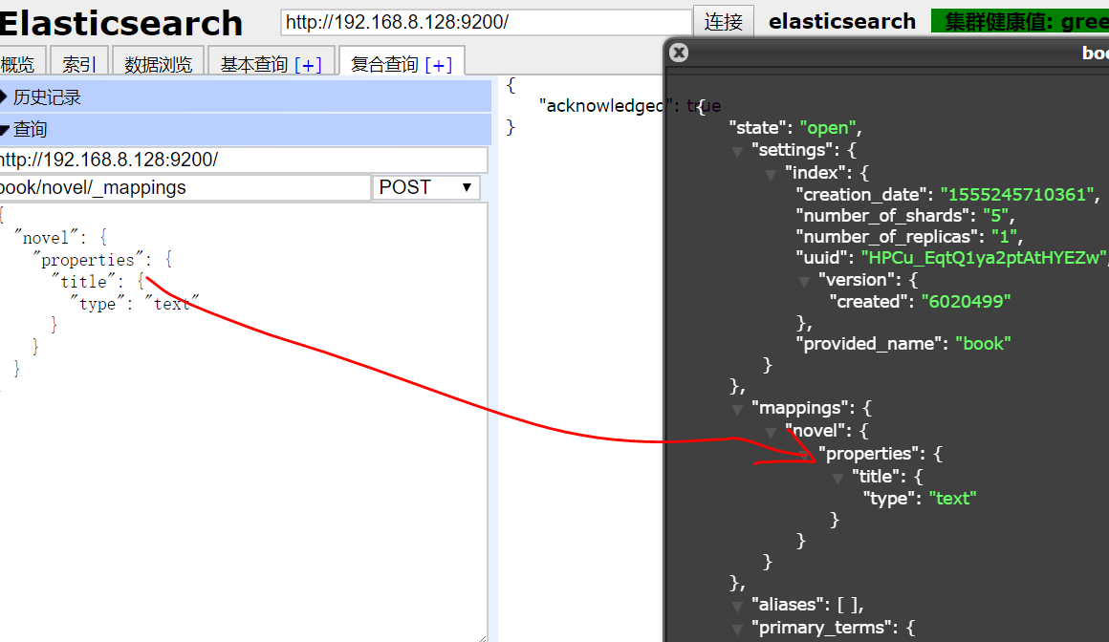
Task: Expand the 历史记录 history section
Action: pyautogui.click(x=245, y=96)
